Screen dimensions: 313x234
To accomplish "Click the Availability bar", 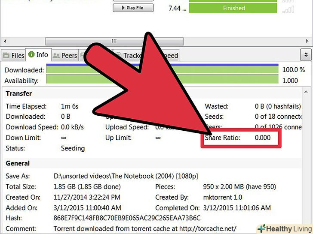I will click(x=162, y=79).
